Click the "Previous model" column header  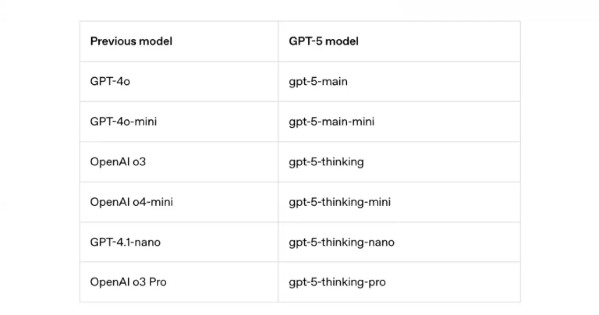pyautogui.click(x=131, y=41)
